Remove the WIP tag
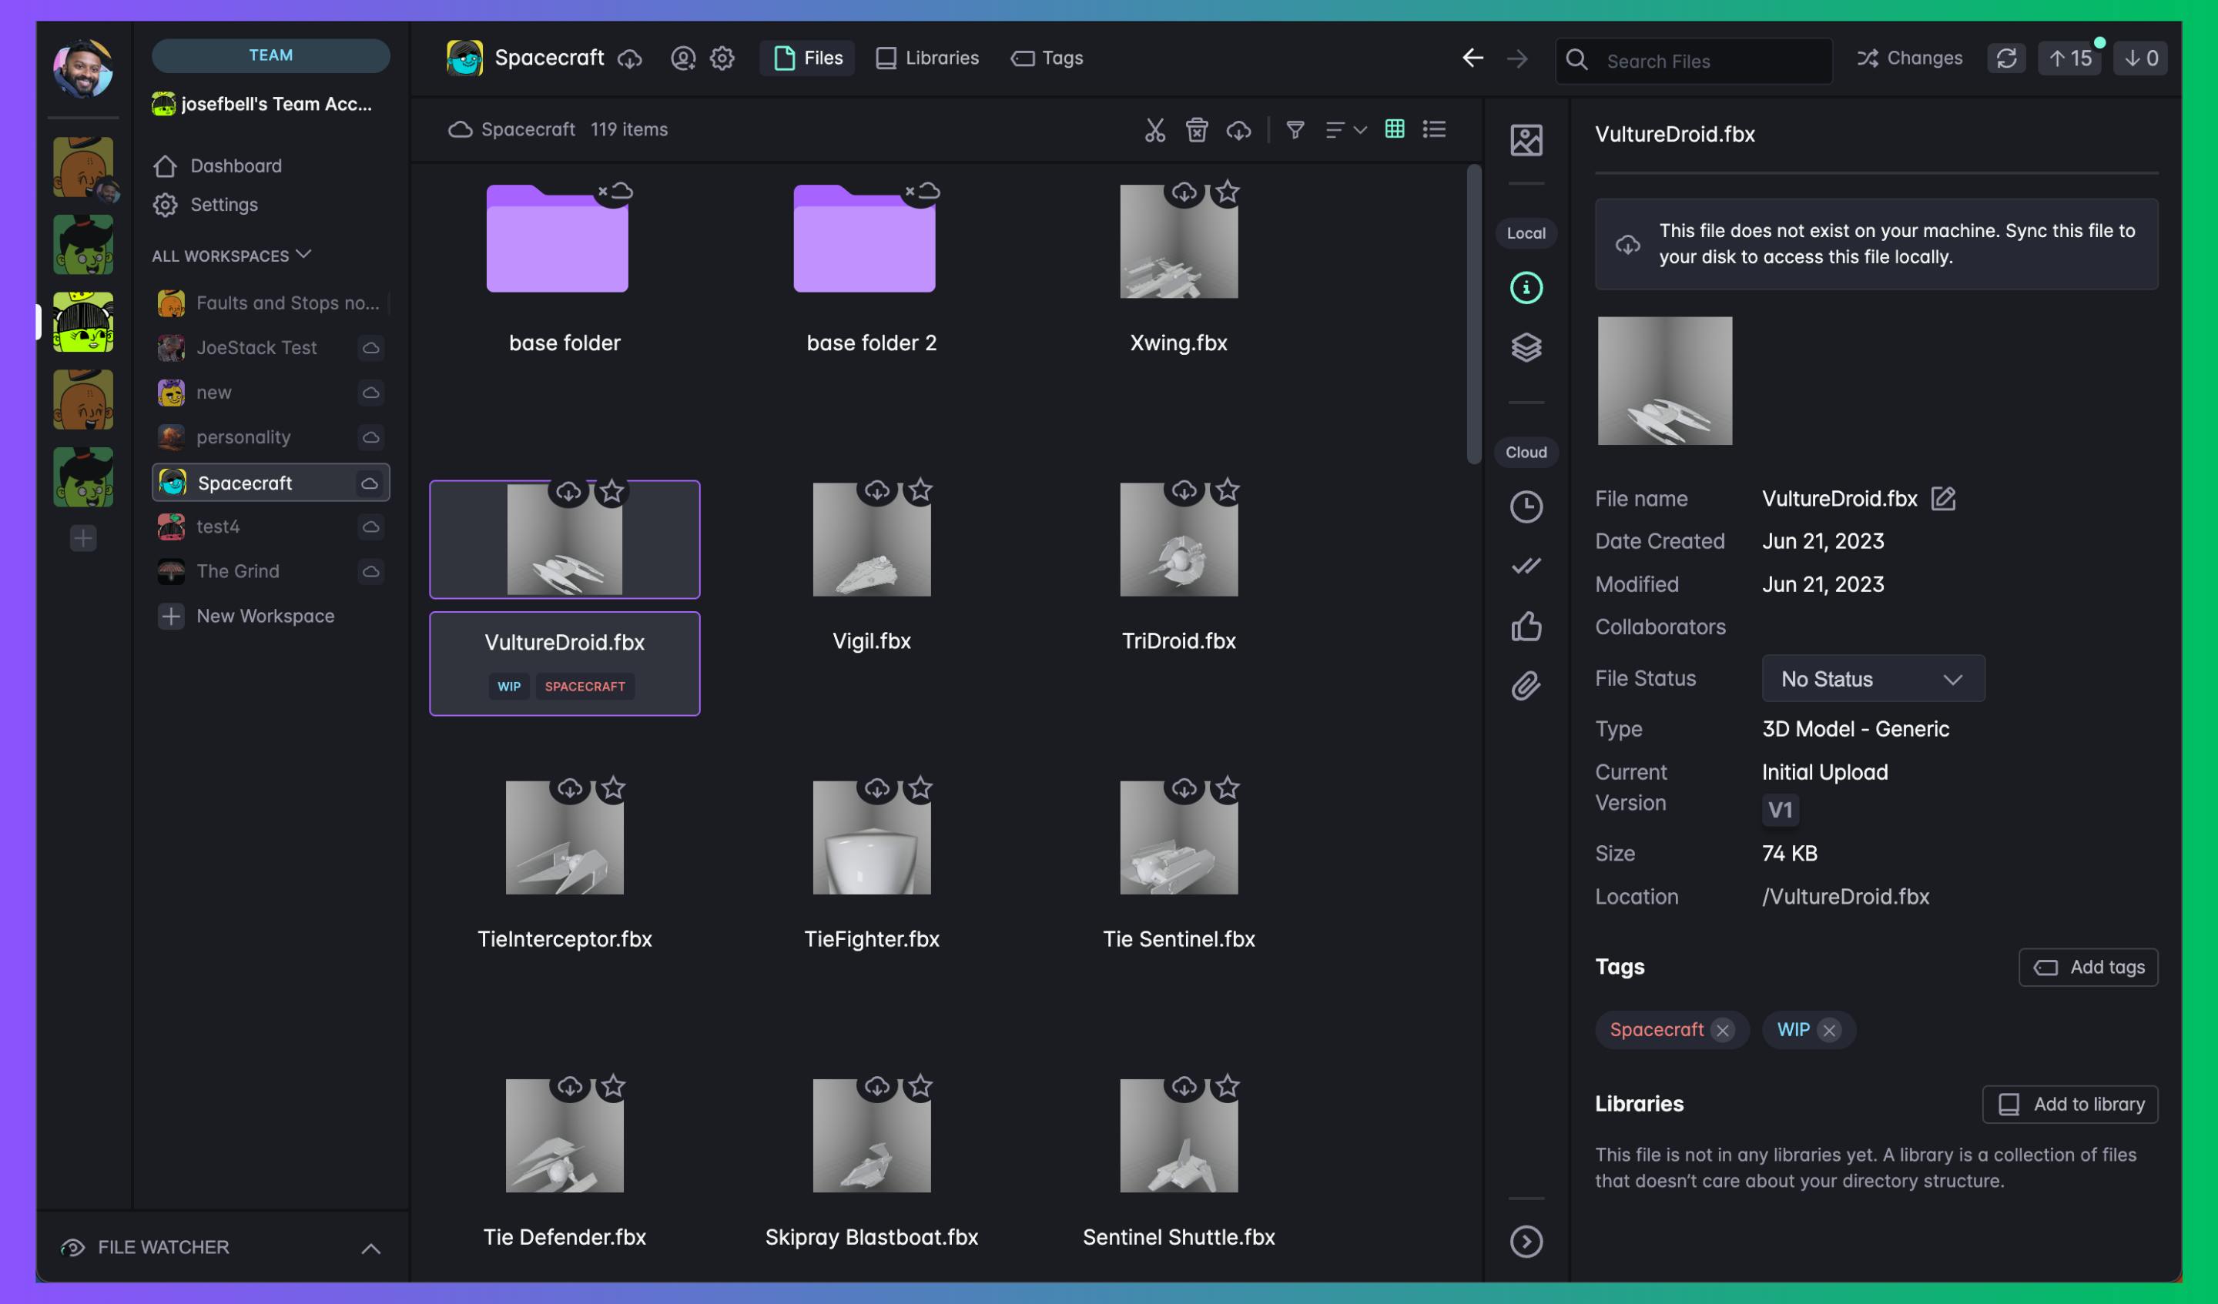Image resolution: width=2218 pixels, height=1304 pixels. [1829, 1031]
